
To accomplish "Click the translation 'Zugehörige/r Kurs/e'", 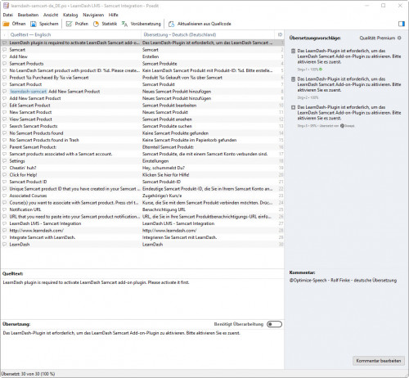I will click(162, 196).
